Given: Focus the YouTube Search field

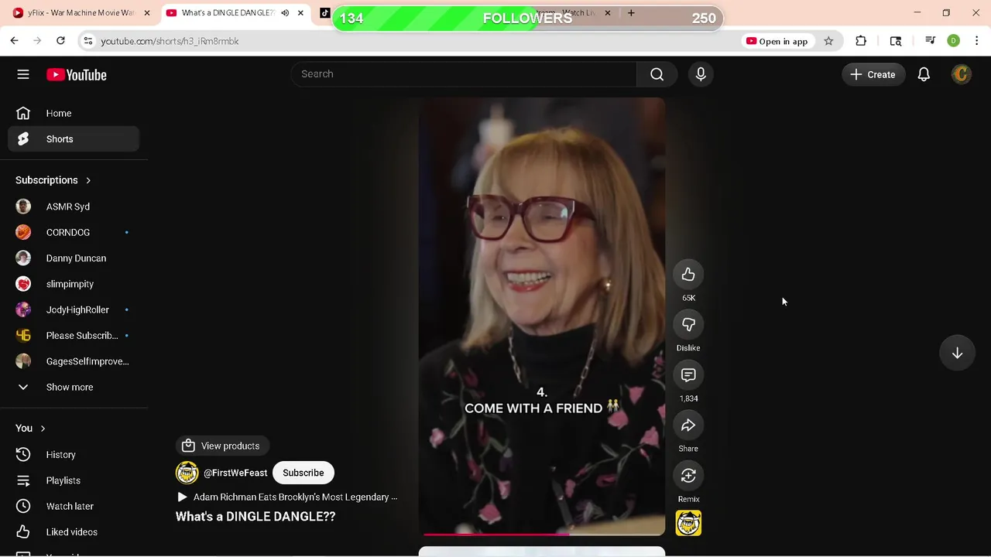Looking at the screenshot, I should (x=465, y=74).
